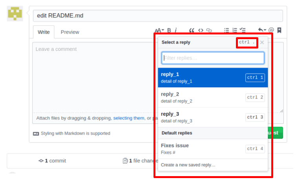Toggle bold formatting in the toolbar
Image resolution: width=296 pixels, height=182 pixels.
169,30
